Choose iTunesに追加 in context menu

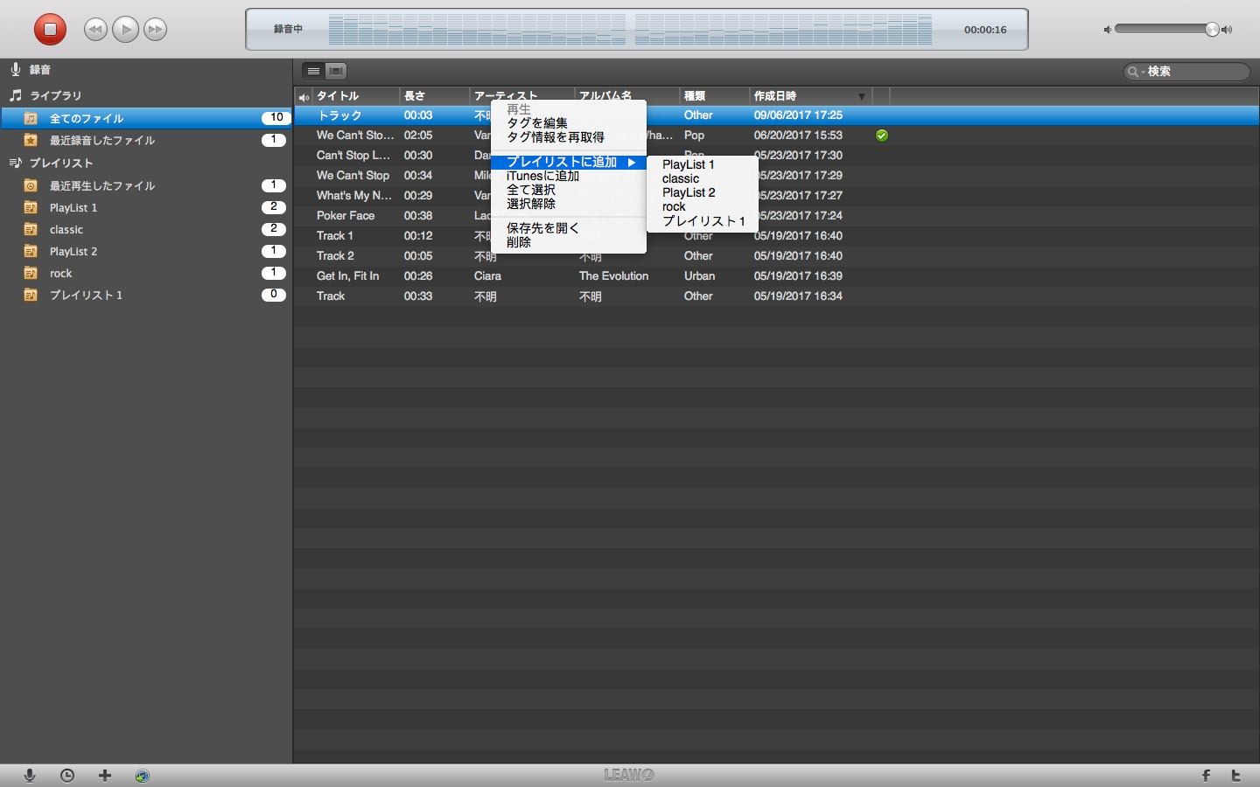pos(542,176)
